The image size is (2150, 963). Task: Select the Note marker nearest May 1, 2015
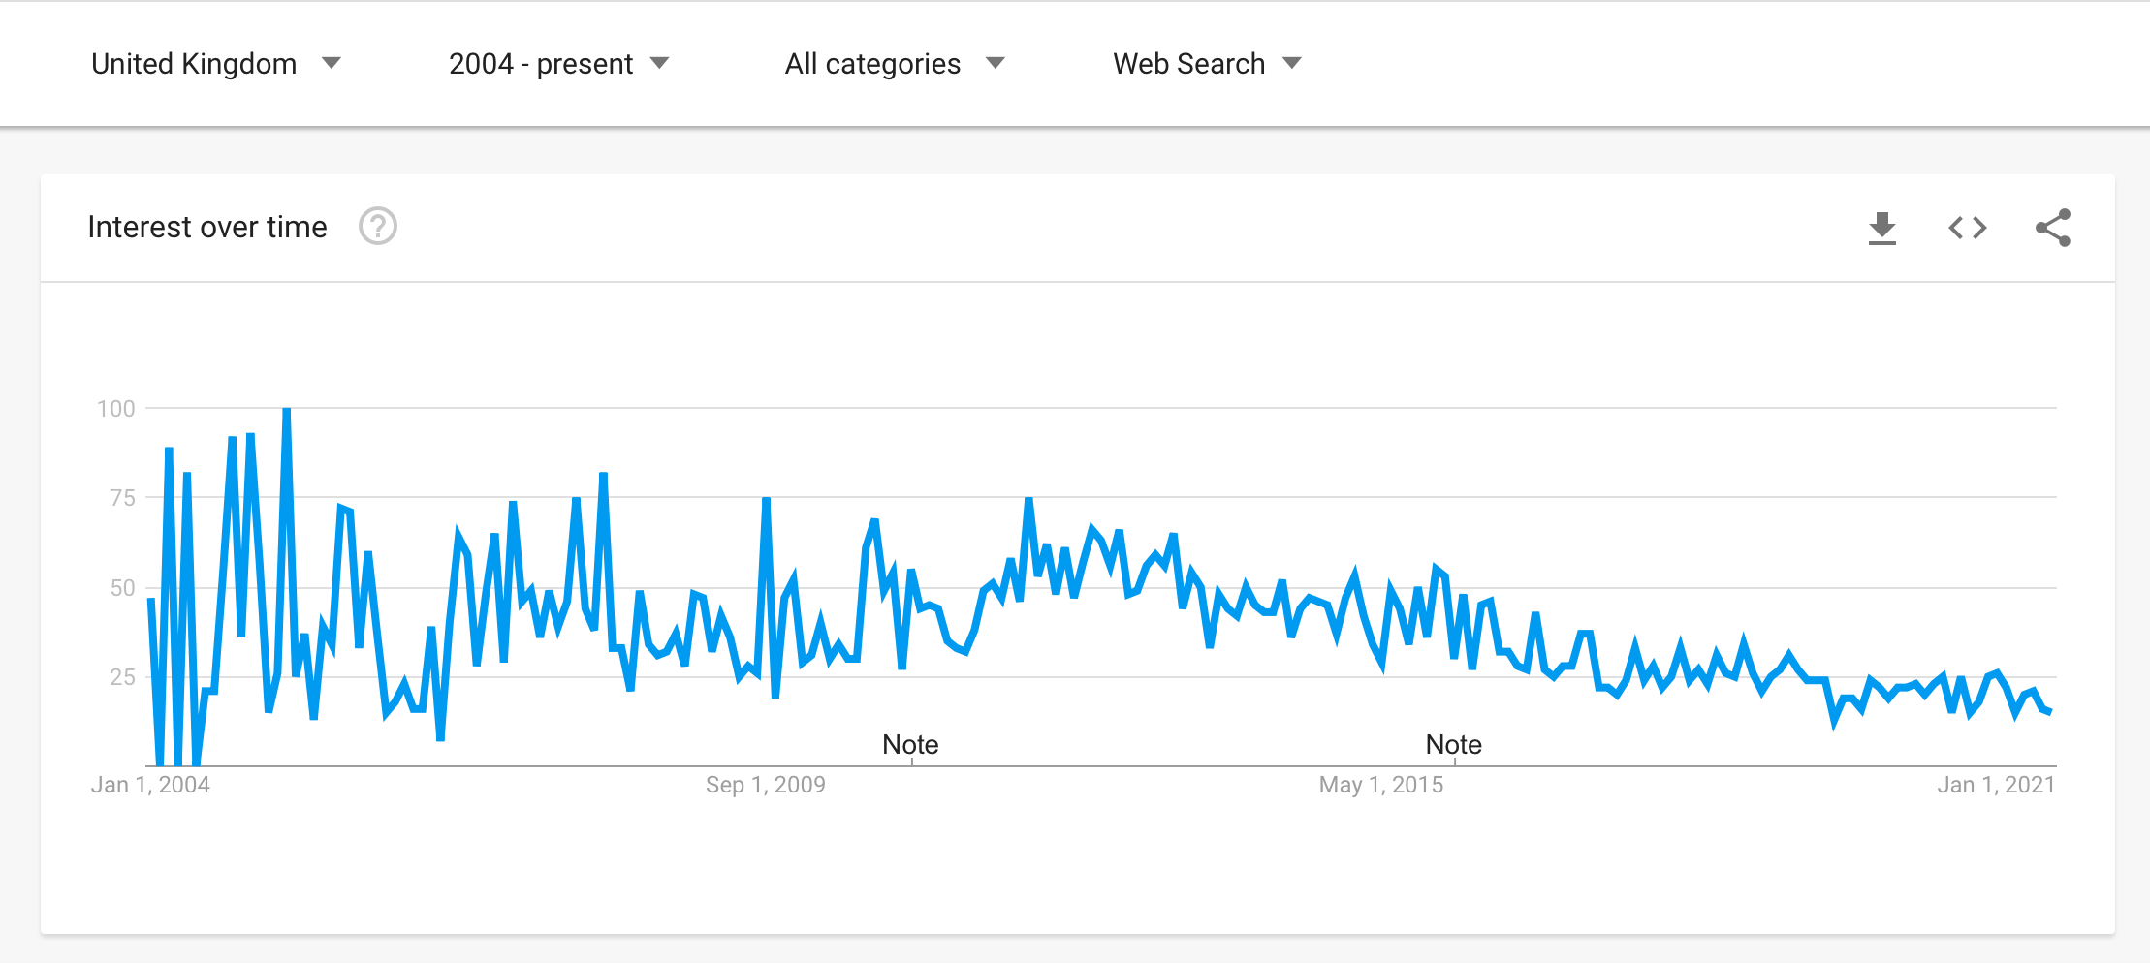(x=1453, y=744)
